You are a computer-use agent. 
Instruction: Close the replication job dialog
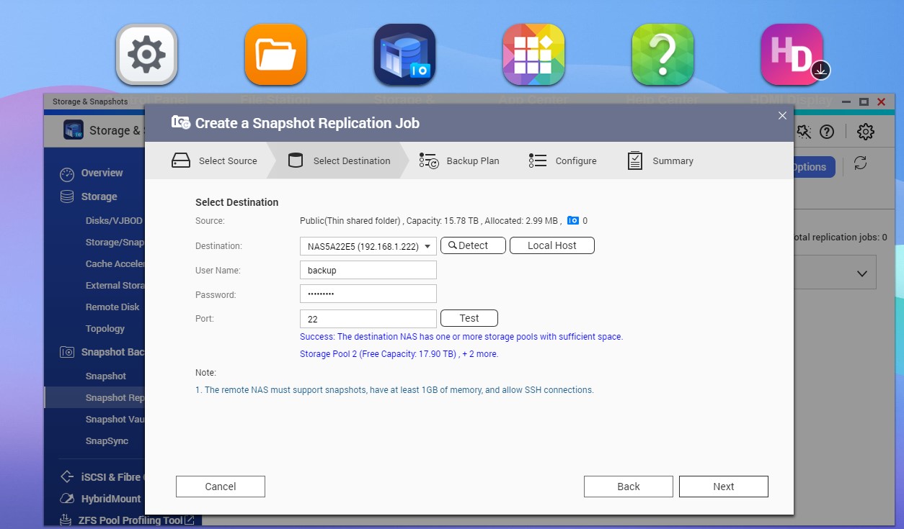tap(782, 116)
